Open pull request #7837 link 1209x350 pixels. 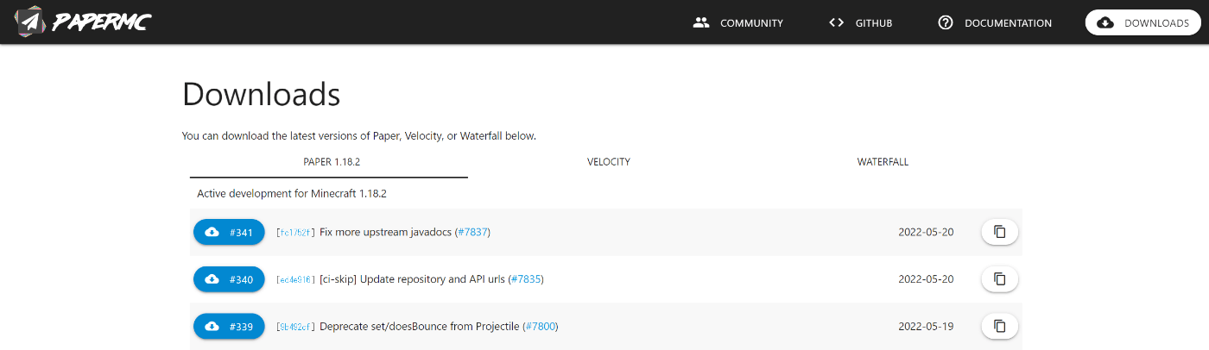(472, 233)
